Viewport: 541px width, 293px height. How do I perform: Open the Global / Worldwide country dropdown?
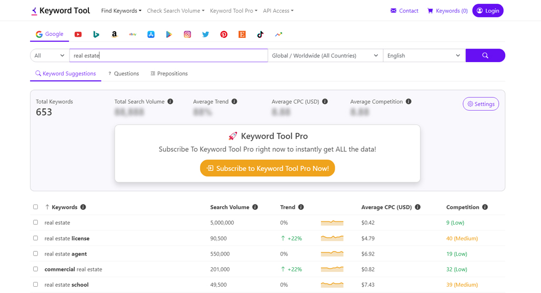325,55
